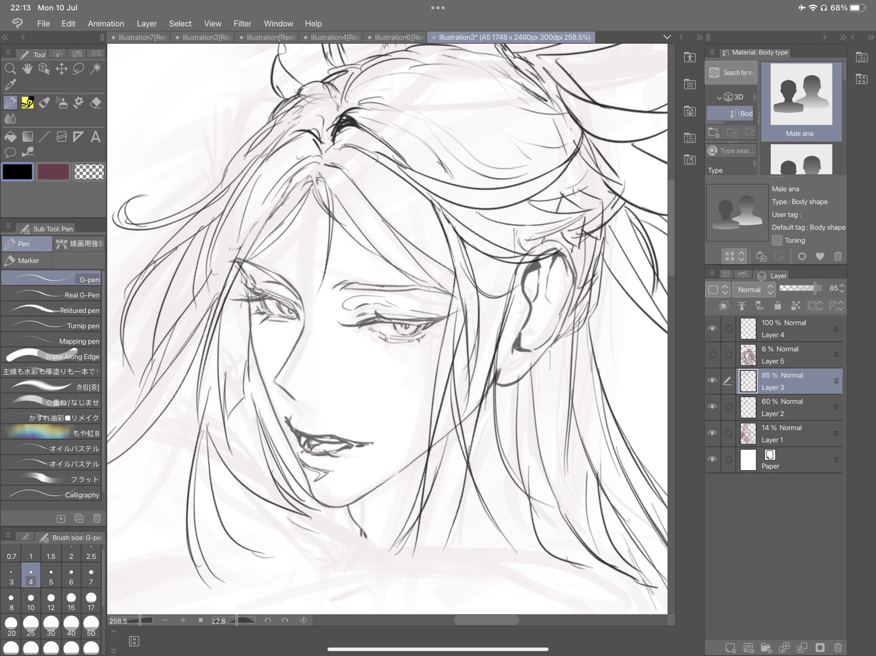Choose the Calligraphy brush
Image resolution: width=876 pixels, height=656 pixels.
click(51, 495)
